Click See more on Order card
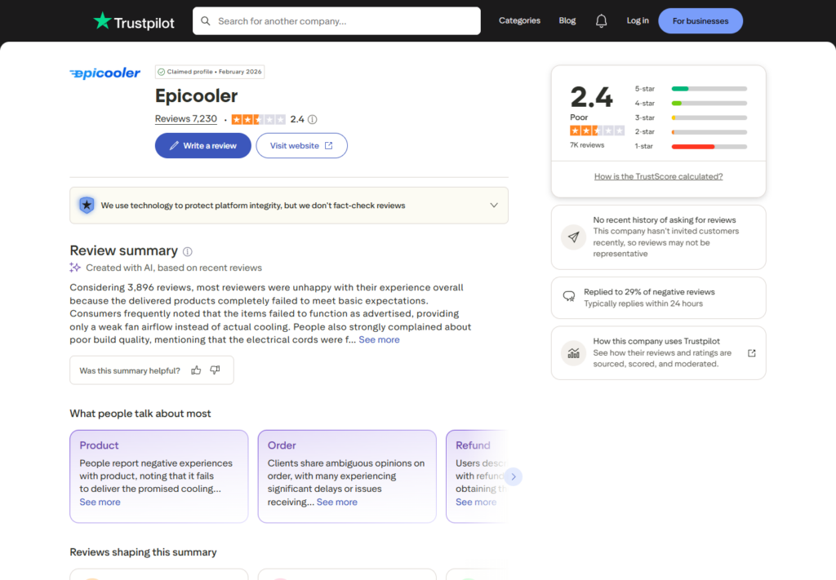 point(337,503)
